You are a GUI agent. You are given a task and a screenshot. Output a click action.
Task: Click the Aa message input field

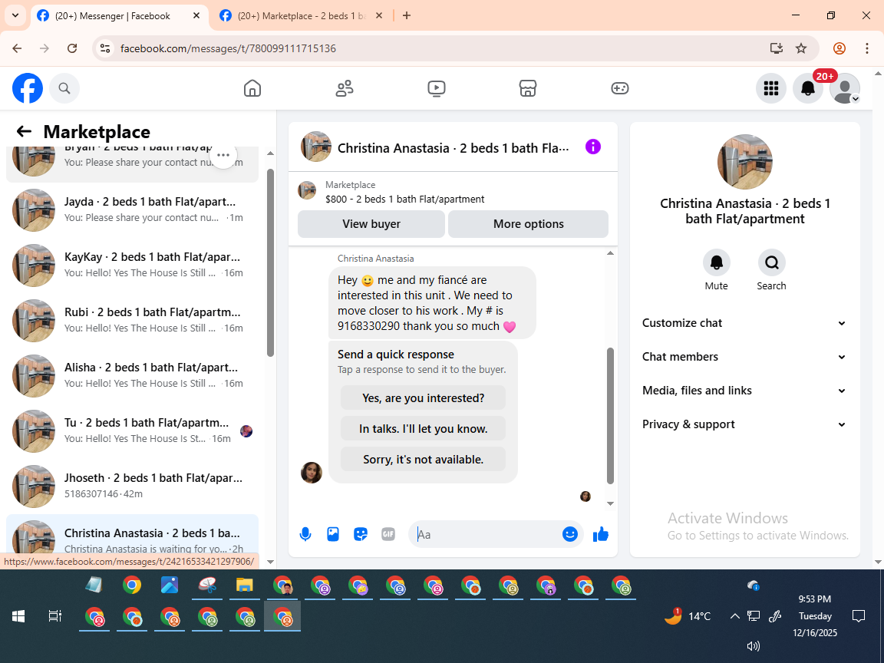tap(488, 534)
